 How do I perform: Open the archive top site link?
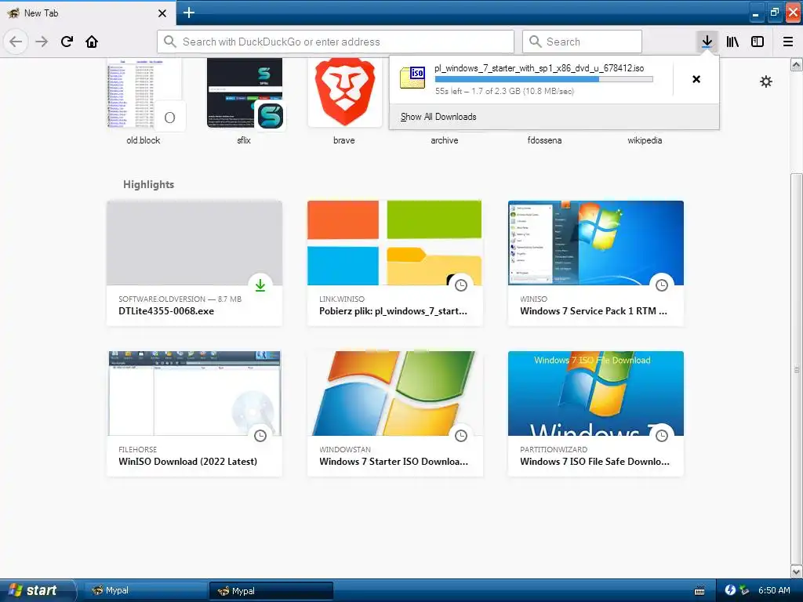445,140
